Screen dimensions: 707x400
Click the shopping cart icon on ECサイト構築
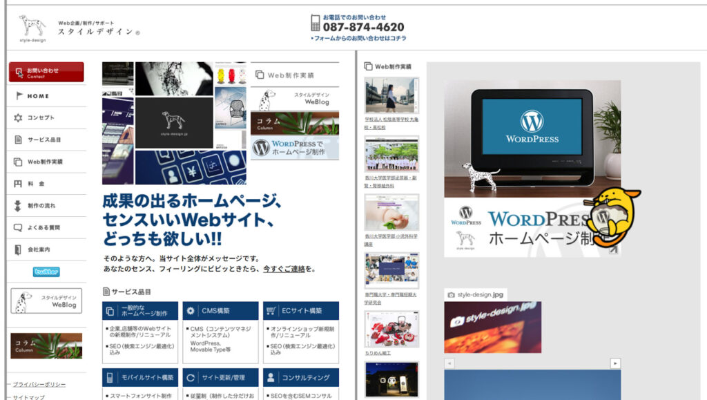click(271, 311)
